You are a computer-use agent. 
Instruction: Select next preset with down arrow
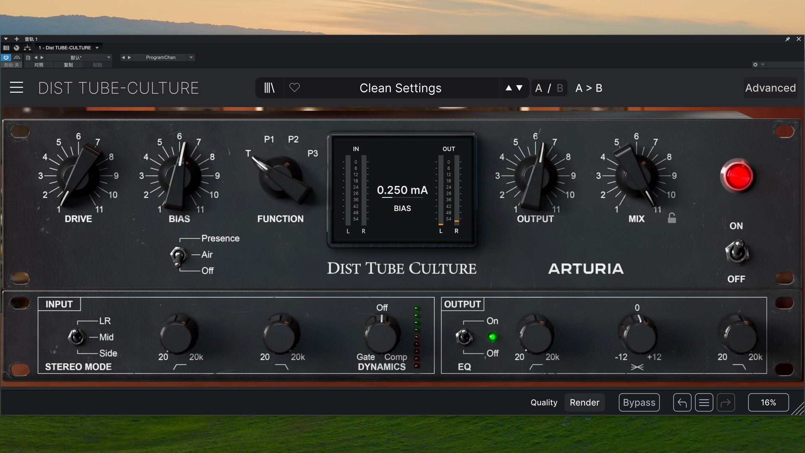click(519, 88)
